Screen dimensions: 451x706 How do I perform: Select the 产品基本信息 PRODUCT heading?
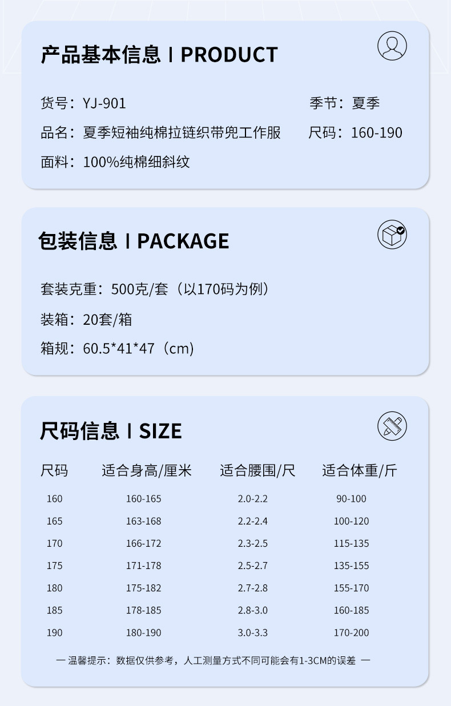point(159,55)
